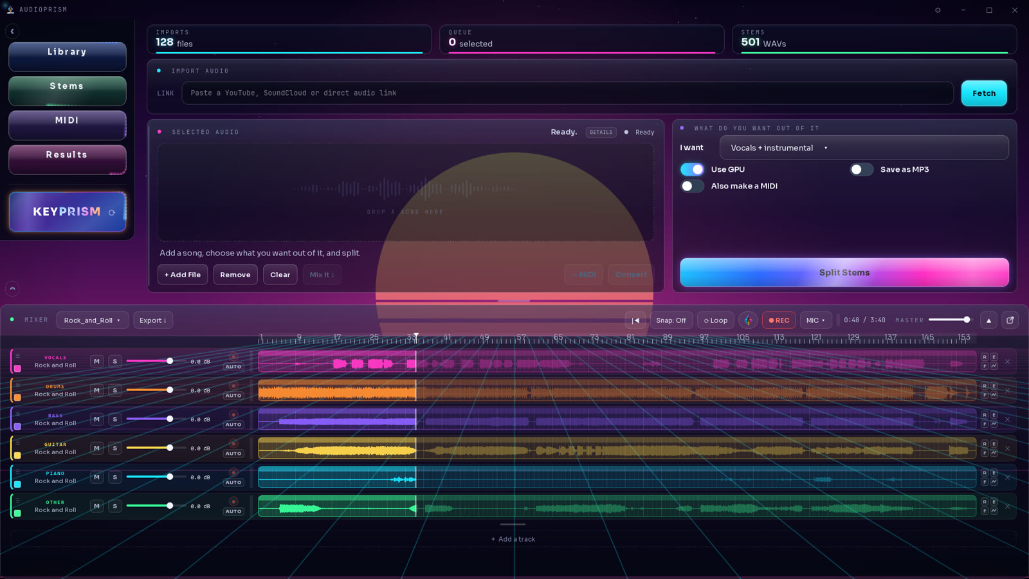Click the skip-to-start transport icon

(x=635, y=320)
